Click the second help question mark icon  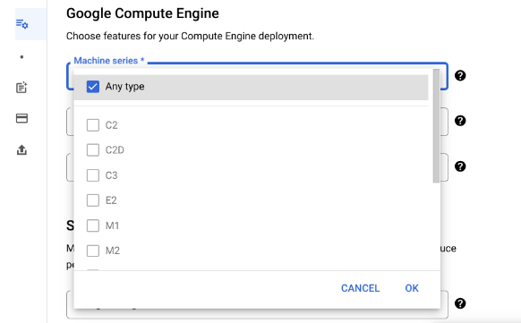[460, 121]
